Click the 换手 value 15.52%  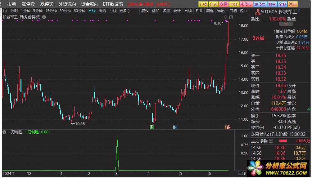coord(279,116)
